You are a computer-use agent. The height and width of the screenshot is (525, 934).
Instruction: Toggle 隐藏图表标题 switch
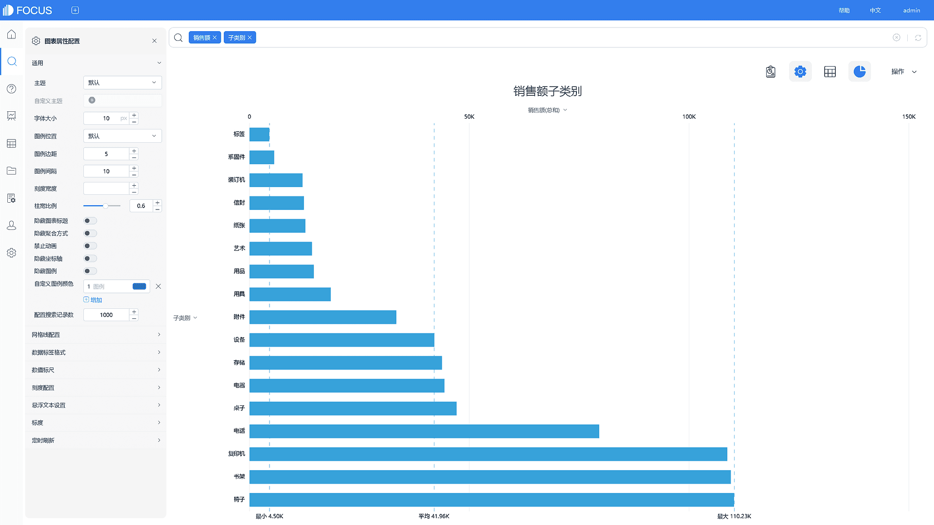click(x=90, y=221)
